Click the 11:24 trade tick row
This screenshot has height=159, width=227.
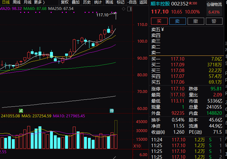tap(186, 140)
